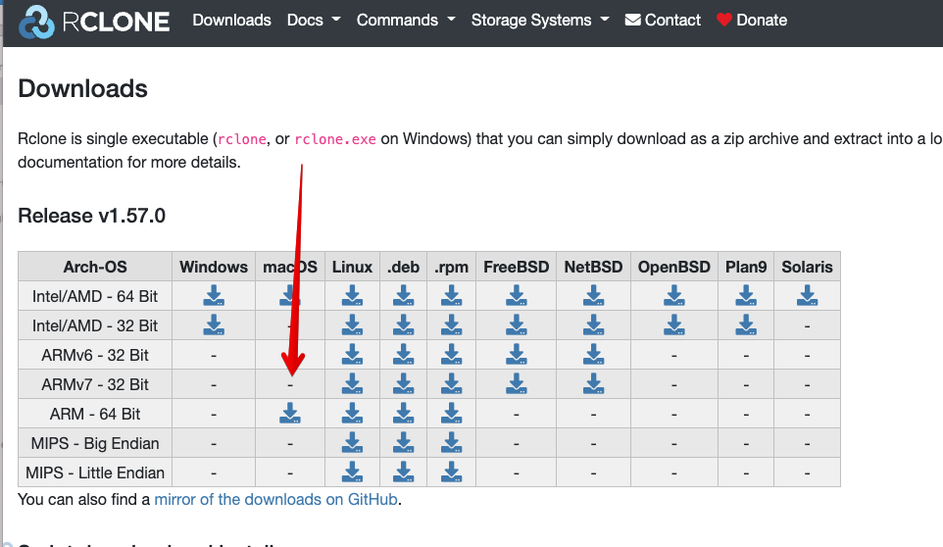
Task: Open the Docs dropdown menu
Action: click(x=314, y=20)
